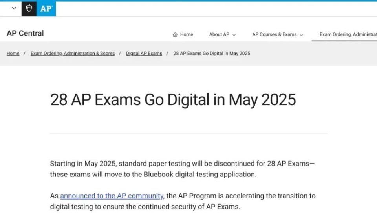Follow the Digital AP Exams breadcrumb

pyautogui.click(x=144, y=53)
